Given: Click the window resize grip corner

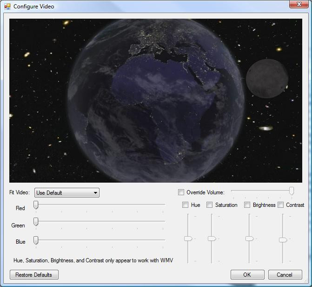Looking at the screenshot, I should 306,281.
